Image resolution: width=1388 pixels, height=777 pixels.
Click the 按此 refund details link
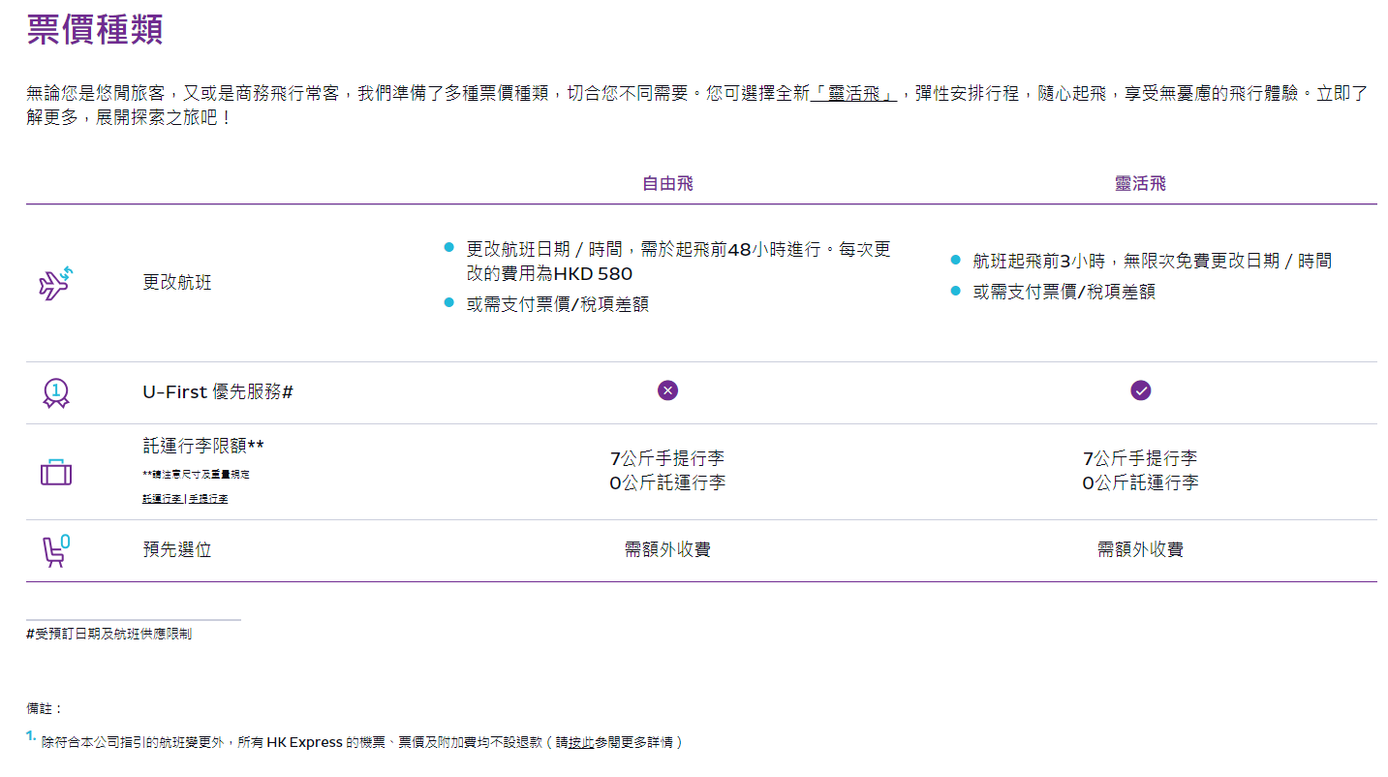coord(581,742)
